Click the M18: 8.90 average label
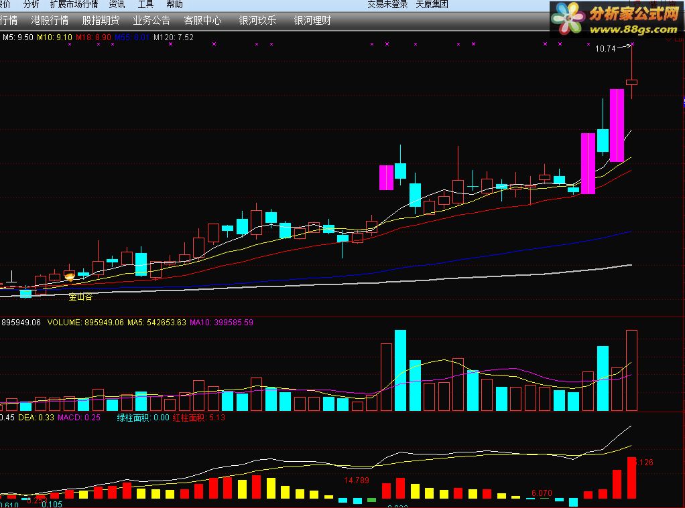This screenshot has height=508, width=685. point(93,37)
